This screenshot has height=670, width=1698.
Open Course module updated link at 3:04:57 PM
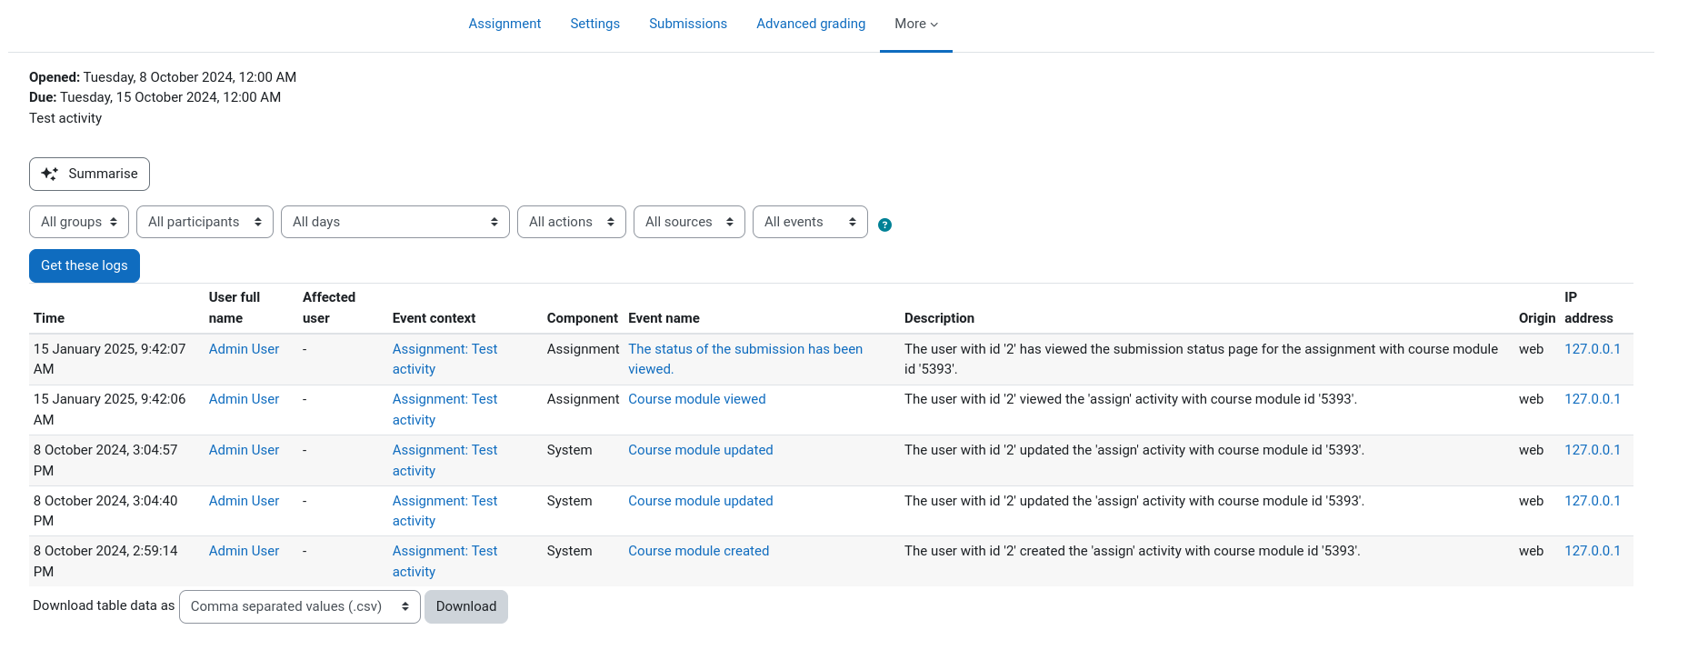pos(701,450)
